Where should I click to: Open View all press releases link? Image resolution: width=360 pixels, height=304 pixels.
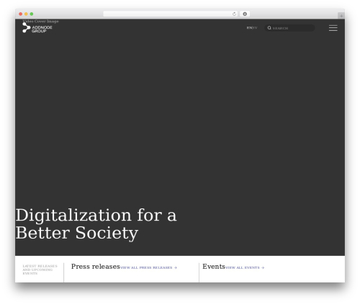(x=148, y=267)
